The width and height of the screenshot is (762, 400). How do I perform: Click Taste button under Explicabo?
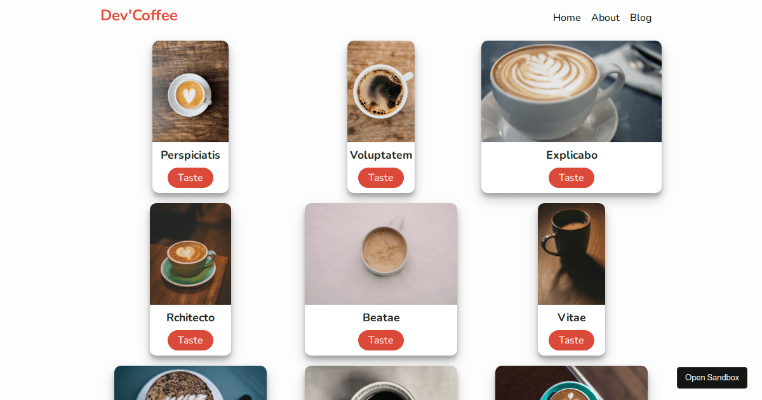(571, 178)
